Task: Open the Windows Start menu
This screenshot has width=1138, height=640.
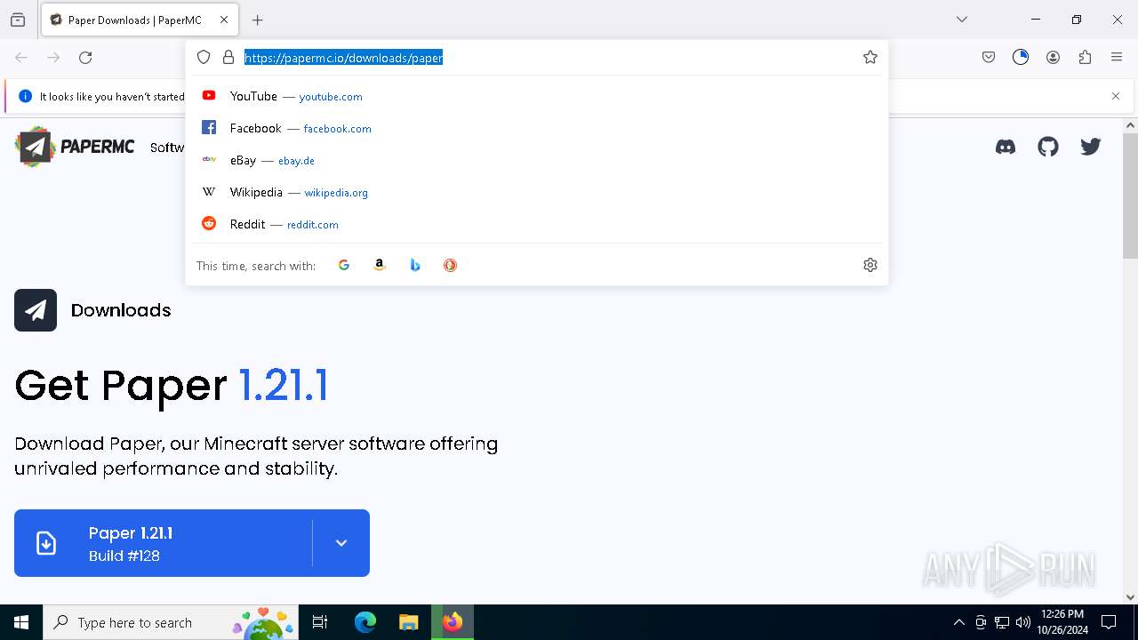Action: click(x=21, y=622)
